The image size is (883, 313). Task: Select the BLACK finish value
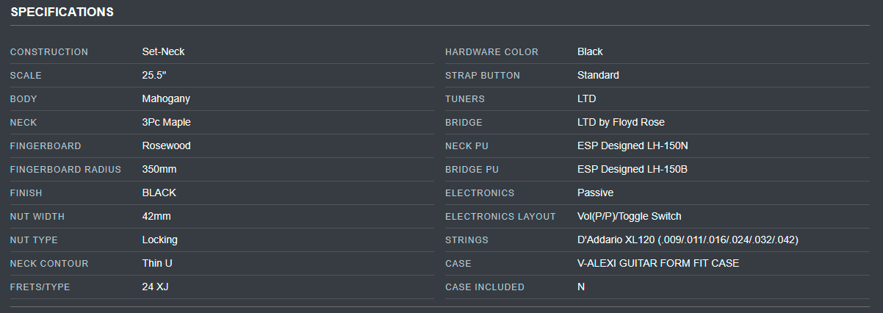click(159, 193)
